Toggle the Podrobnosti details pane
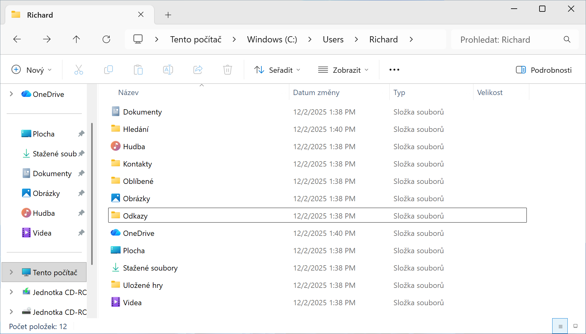Screen dimensions: 586x334 click(543, 70)
